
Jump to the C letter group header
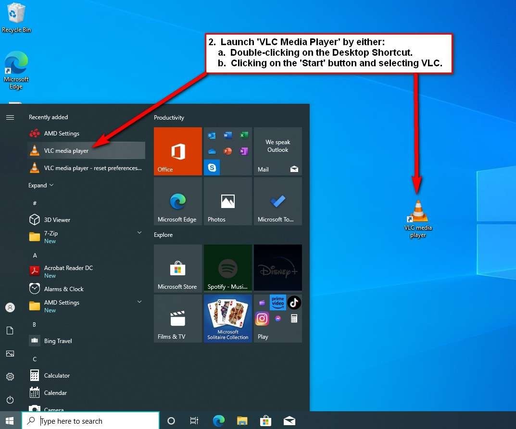(35, 359)
